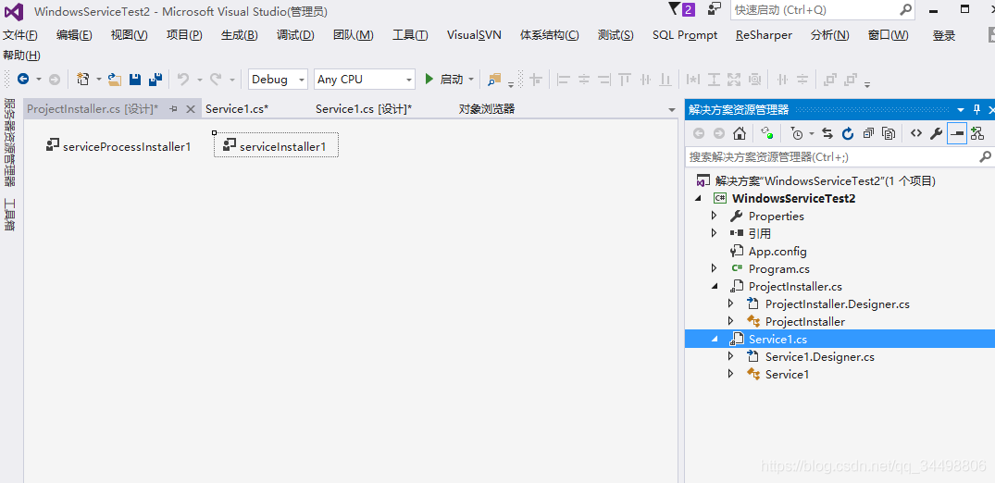Open the dropdown arrow next to 启动
The width and height of the screenshot is (995, 483).
click(x=471, y=80)
